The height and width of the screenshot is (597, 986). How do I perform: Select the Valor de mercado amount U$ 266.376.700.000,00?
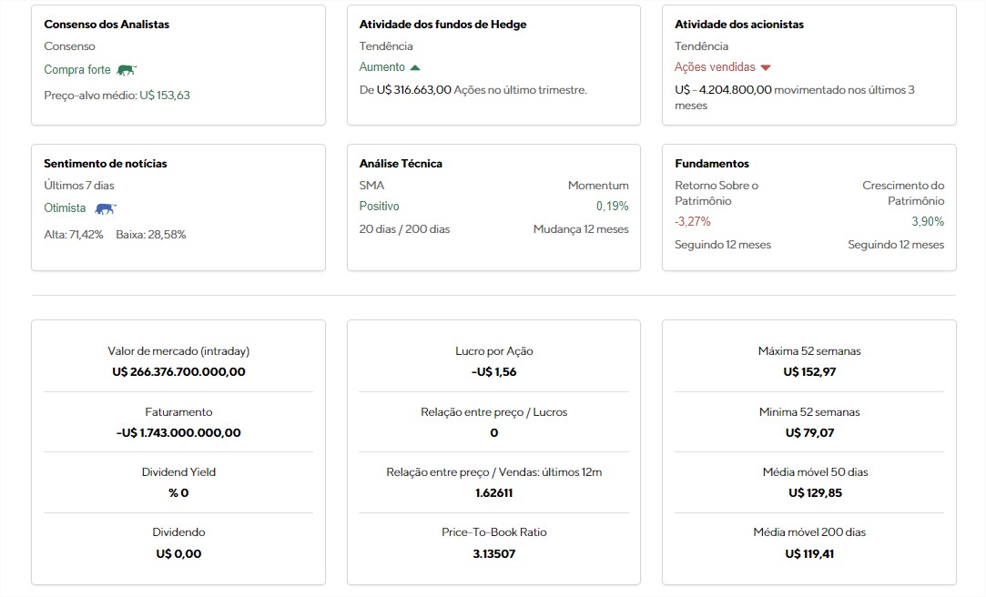tap(178, 371)
